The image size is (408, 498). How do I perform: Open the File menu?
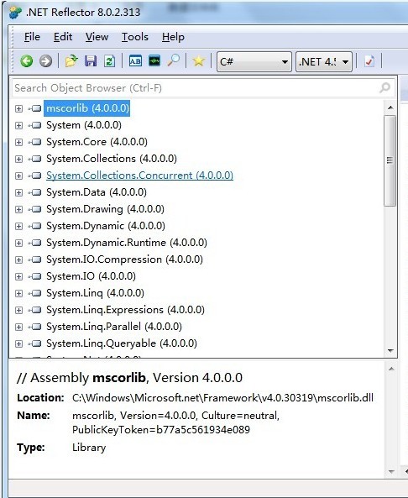[32, 37]
